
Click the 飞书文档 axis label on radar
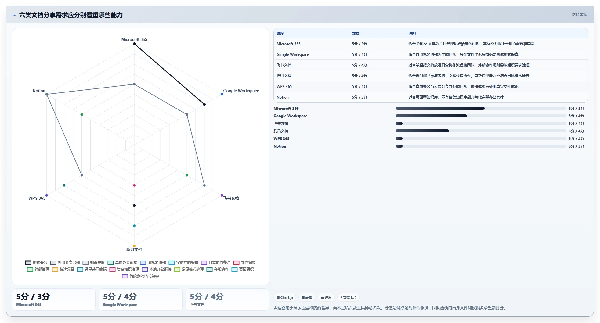[x=232, y=198]
